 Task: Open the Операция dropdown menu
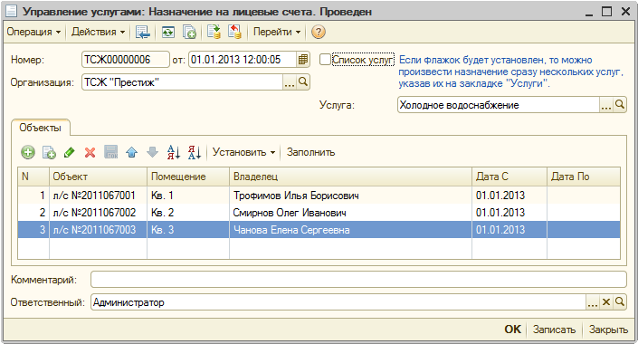(33, 32)
